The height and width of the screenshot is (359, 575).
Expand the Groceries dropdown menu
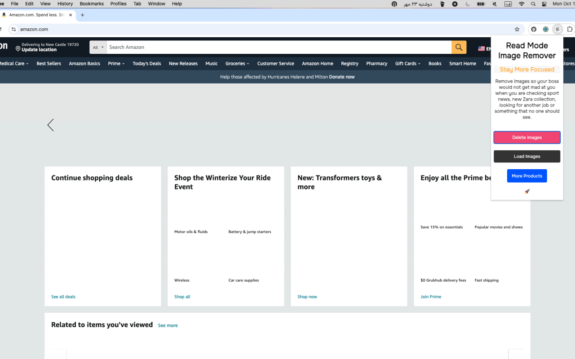tap(237, 64)
